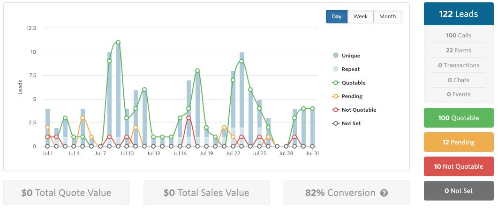The height and width of the screenshot is (208, 498).
Task: Switch chart to Day view
Action: 337,16
